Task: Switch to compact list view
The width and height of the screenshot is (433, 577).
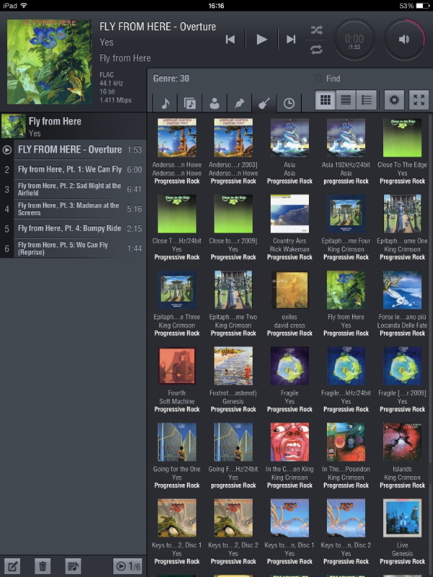Action: [346, 100]
